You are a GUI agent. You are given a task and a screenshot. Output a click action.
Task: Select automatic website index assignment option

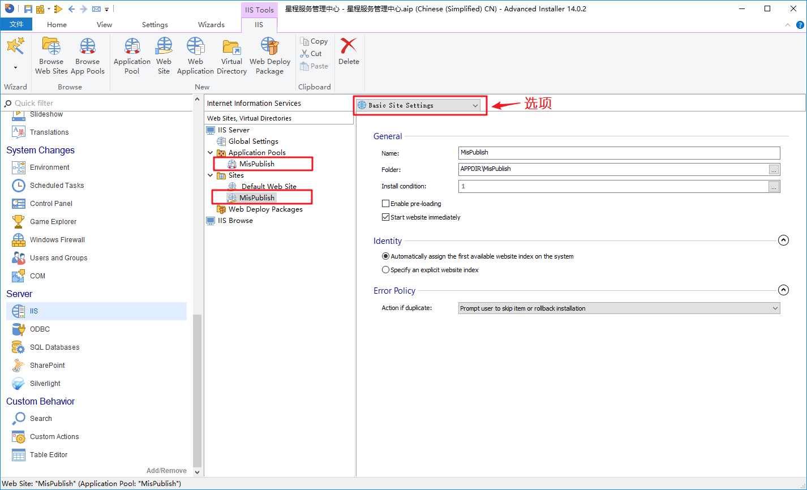pos(386,256)
